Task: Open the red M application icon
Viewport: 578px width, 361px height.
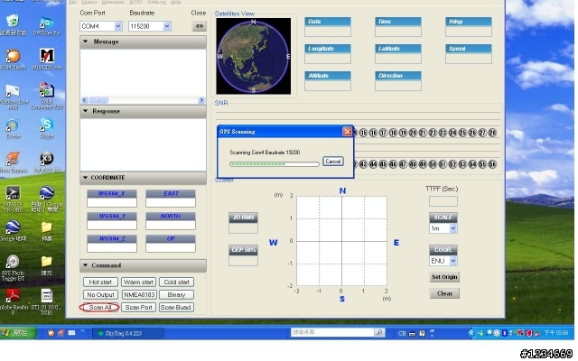Action: click(x=47, y=56)
